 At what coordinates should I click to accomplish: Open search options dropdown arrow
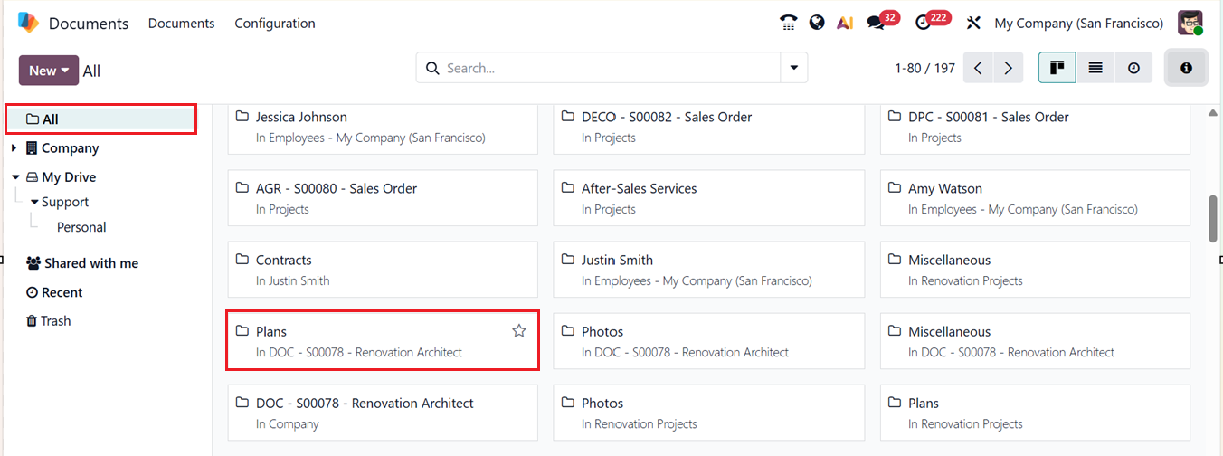(x=794, y=68)
